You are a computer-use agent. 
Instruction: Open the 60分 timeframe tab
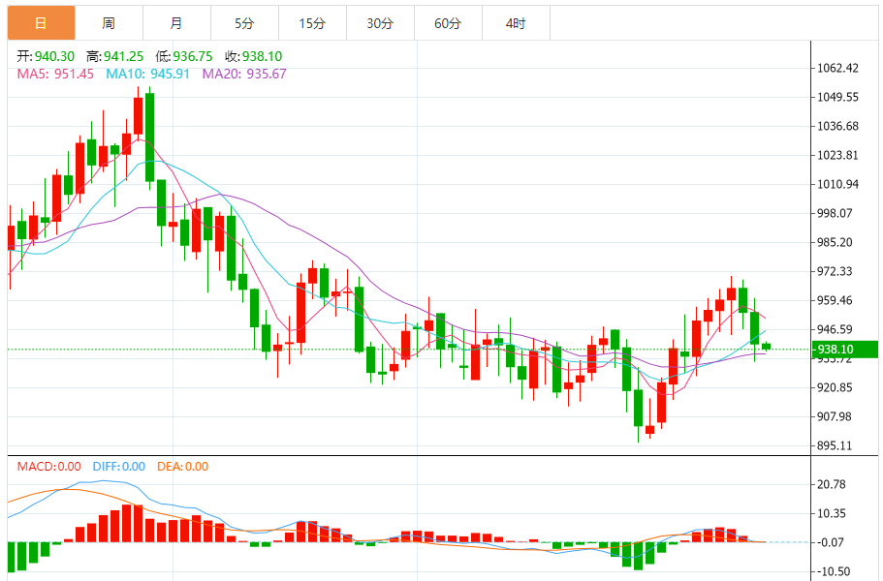pos(448,23)
